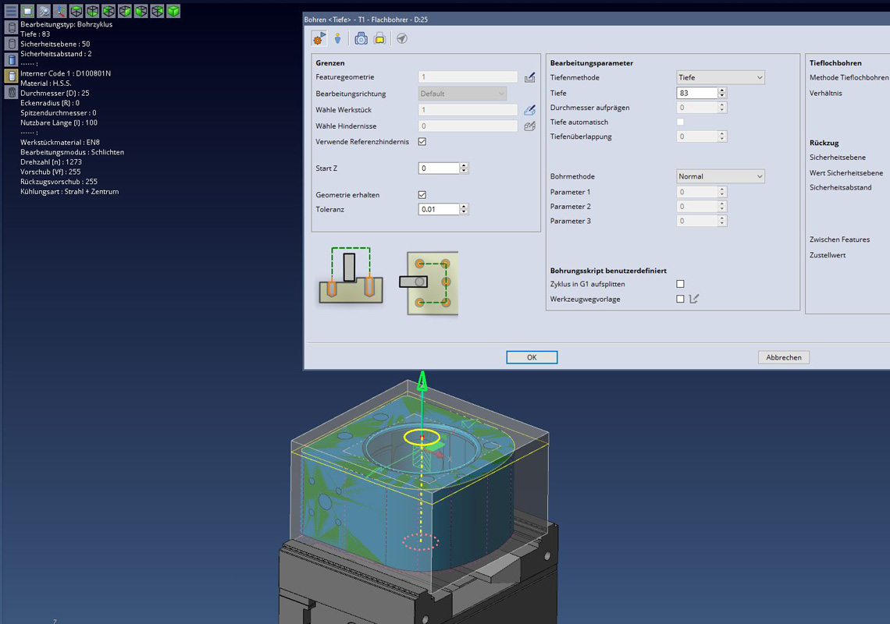This screenshot has height=624, width=890.
Task: Click the Werkzeugwegvorlage arrow icon
Action: click(693, 299)
